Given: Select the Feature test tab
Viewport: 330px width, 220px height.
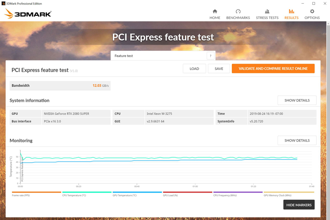Looking at the screenshot, I should click(124, 56).
